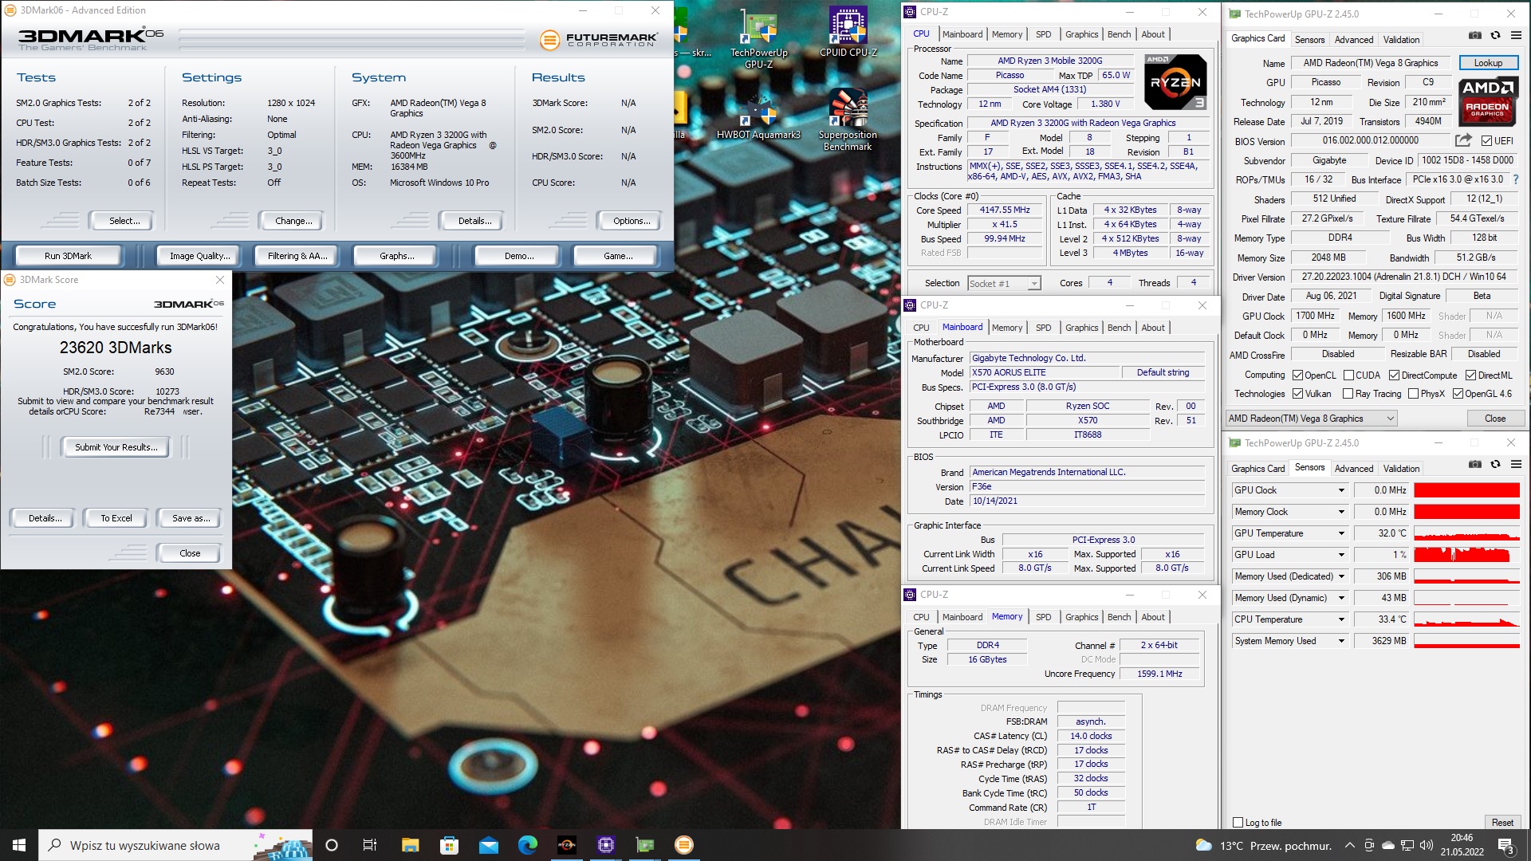
Task: Click camera icon in GPU-Z Sensors window
Action: [x=1475, y=465]
